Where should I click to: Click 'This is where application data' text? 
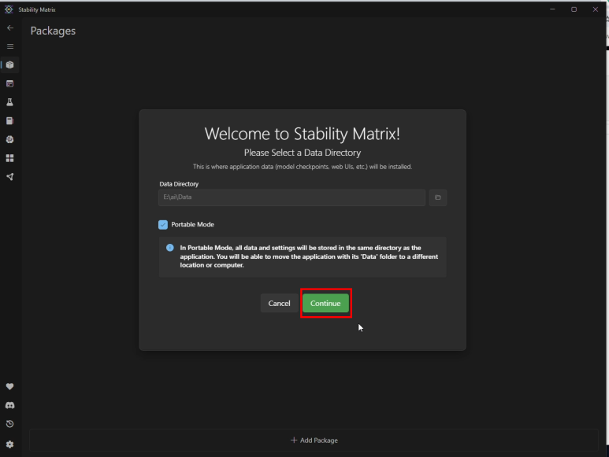tap(303, 167)
